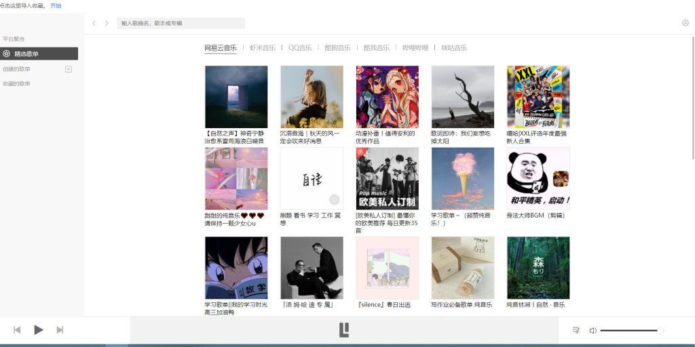Open the ice cream 学习歌单 cover
Viewport: 695px width, 347px height.
(x=463, y=179)
